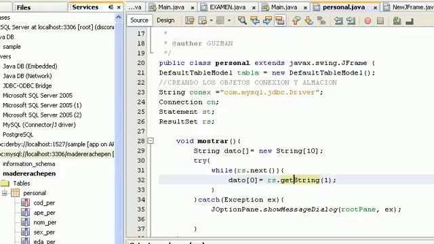This screenshot has height=244, width=434.
Task: Click the EXAMEN.java tab file icon
Action: [x=203, y=7]
